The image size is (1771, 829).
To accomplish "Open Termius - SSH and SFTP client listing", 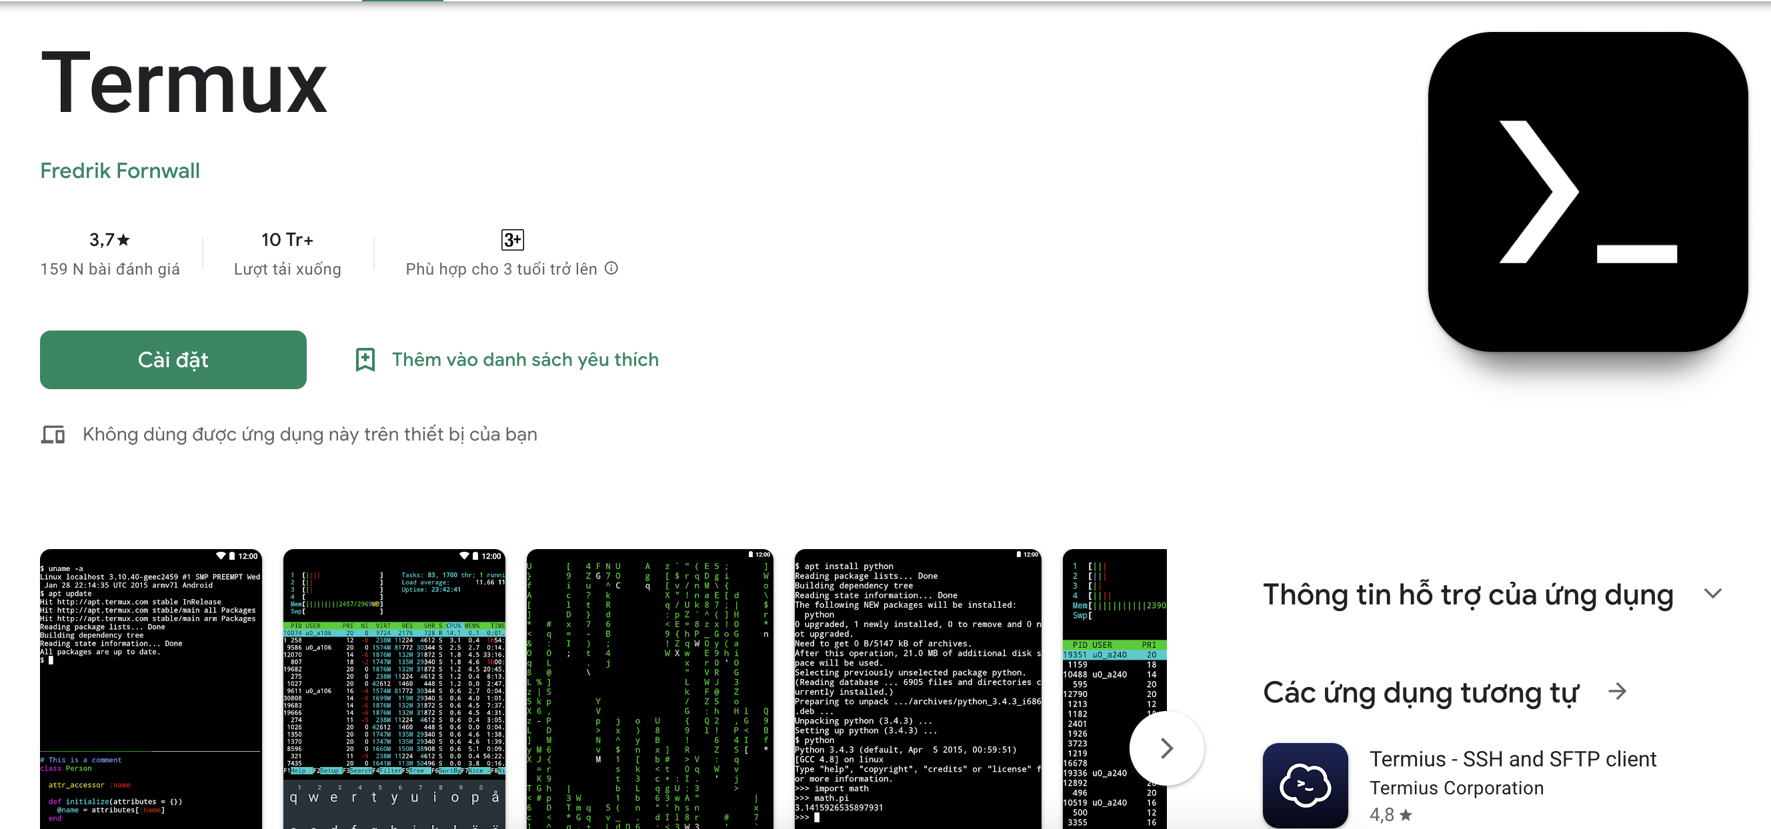I will [1512, 759].
